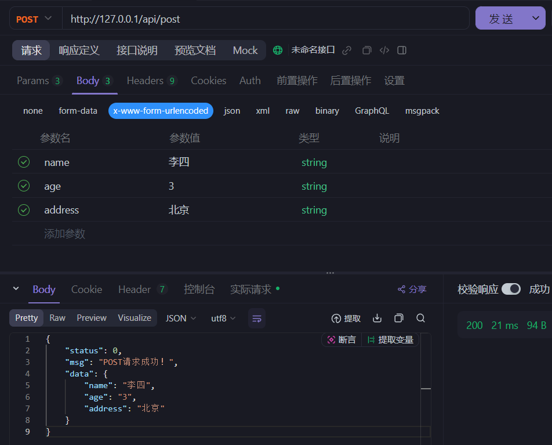Click the duplicate interface icon
The image size is (552, 445).
367,50
